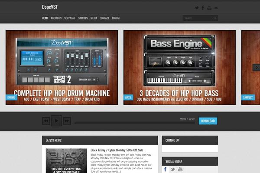260x173 pixels.
Task: Open the Forum link
Action: pyautogui.click(x=116, y=18)
